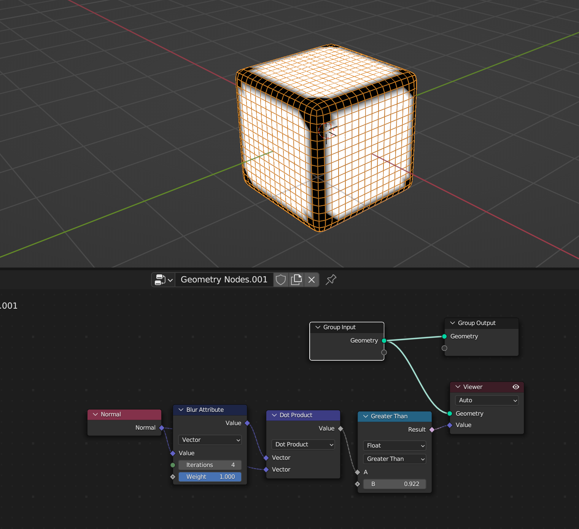
Task: Click the Blur Attribute Value input socket
Action: click(x=173, y=453)
